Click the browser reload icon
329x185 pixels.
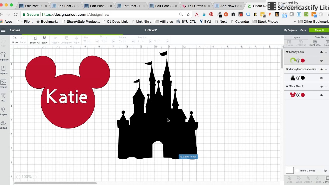coord(16,15)
